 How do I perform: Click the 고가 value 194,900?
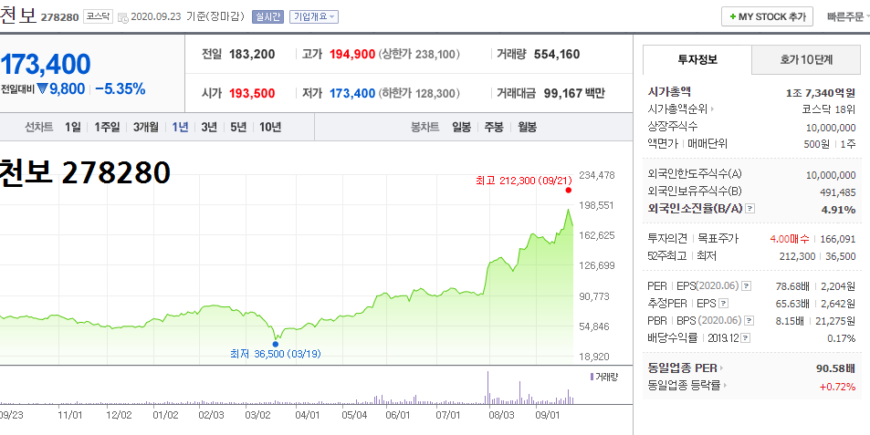click(352, 55)
